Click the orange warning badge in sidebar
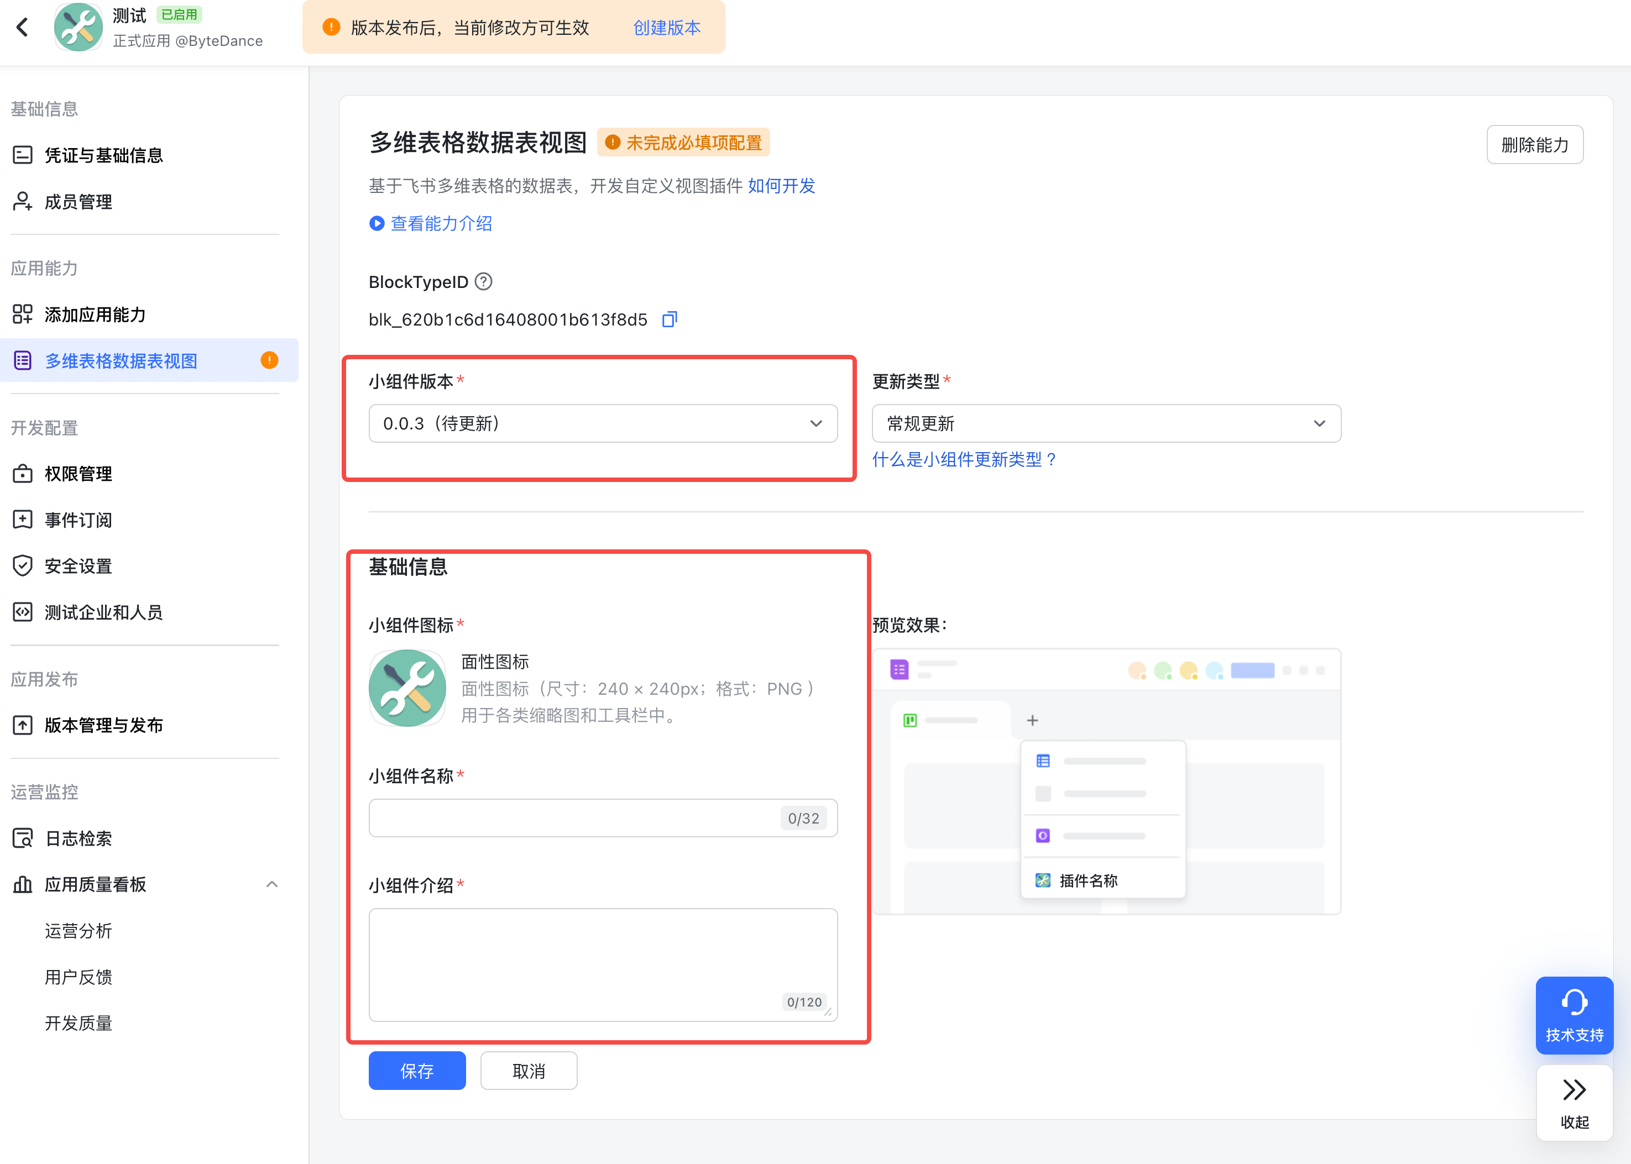Image resolution: width=1631 pixels, height=1164 pixels. click(x=269, y=360)
